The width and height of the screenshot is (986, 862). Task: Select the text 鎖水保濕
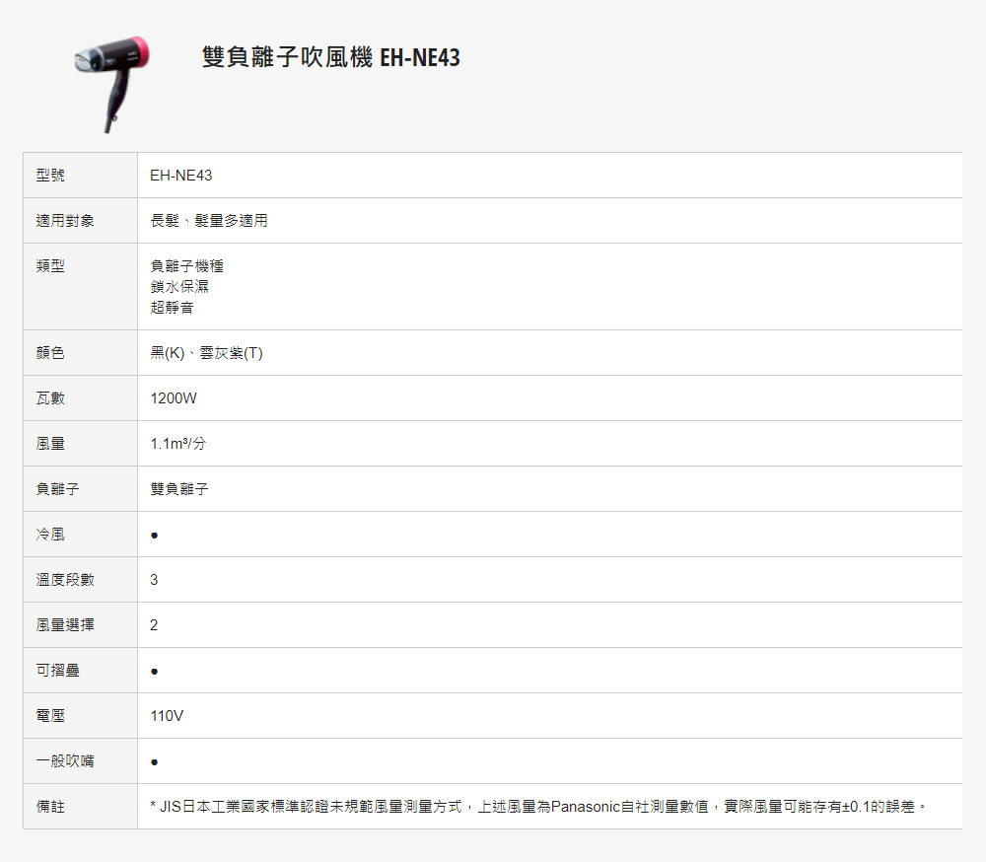coord(179,287)
